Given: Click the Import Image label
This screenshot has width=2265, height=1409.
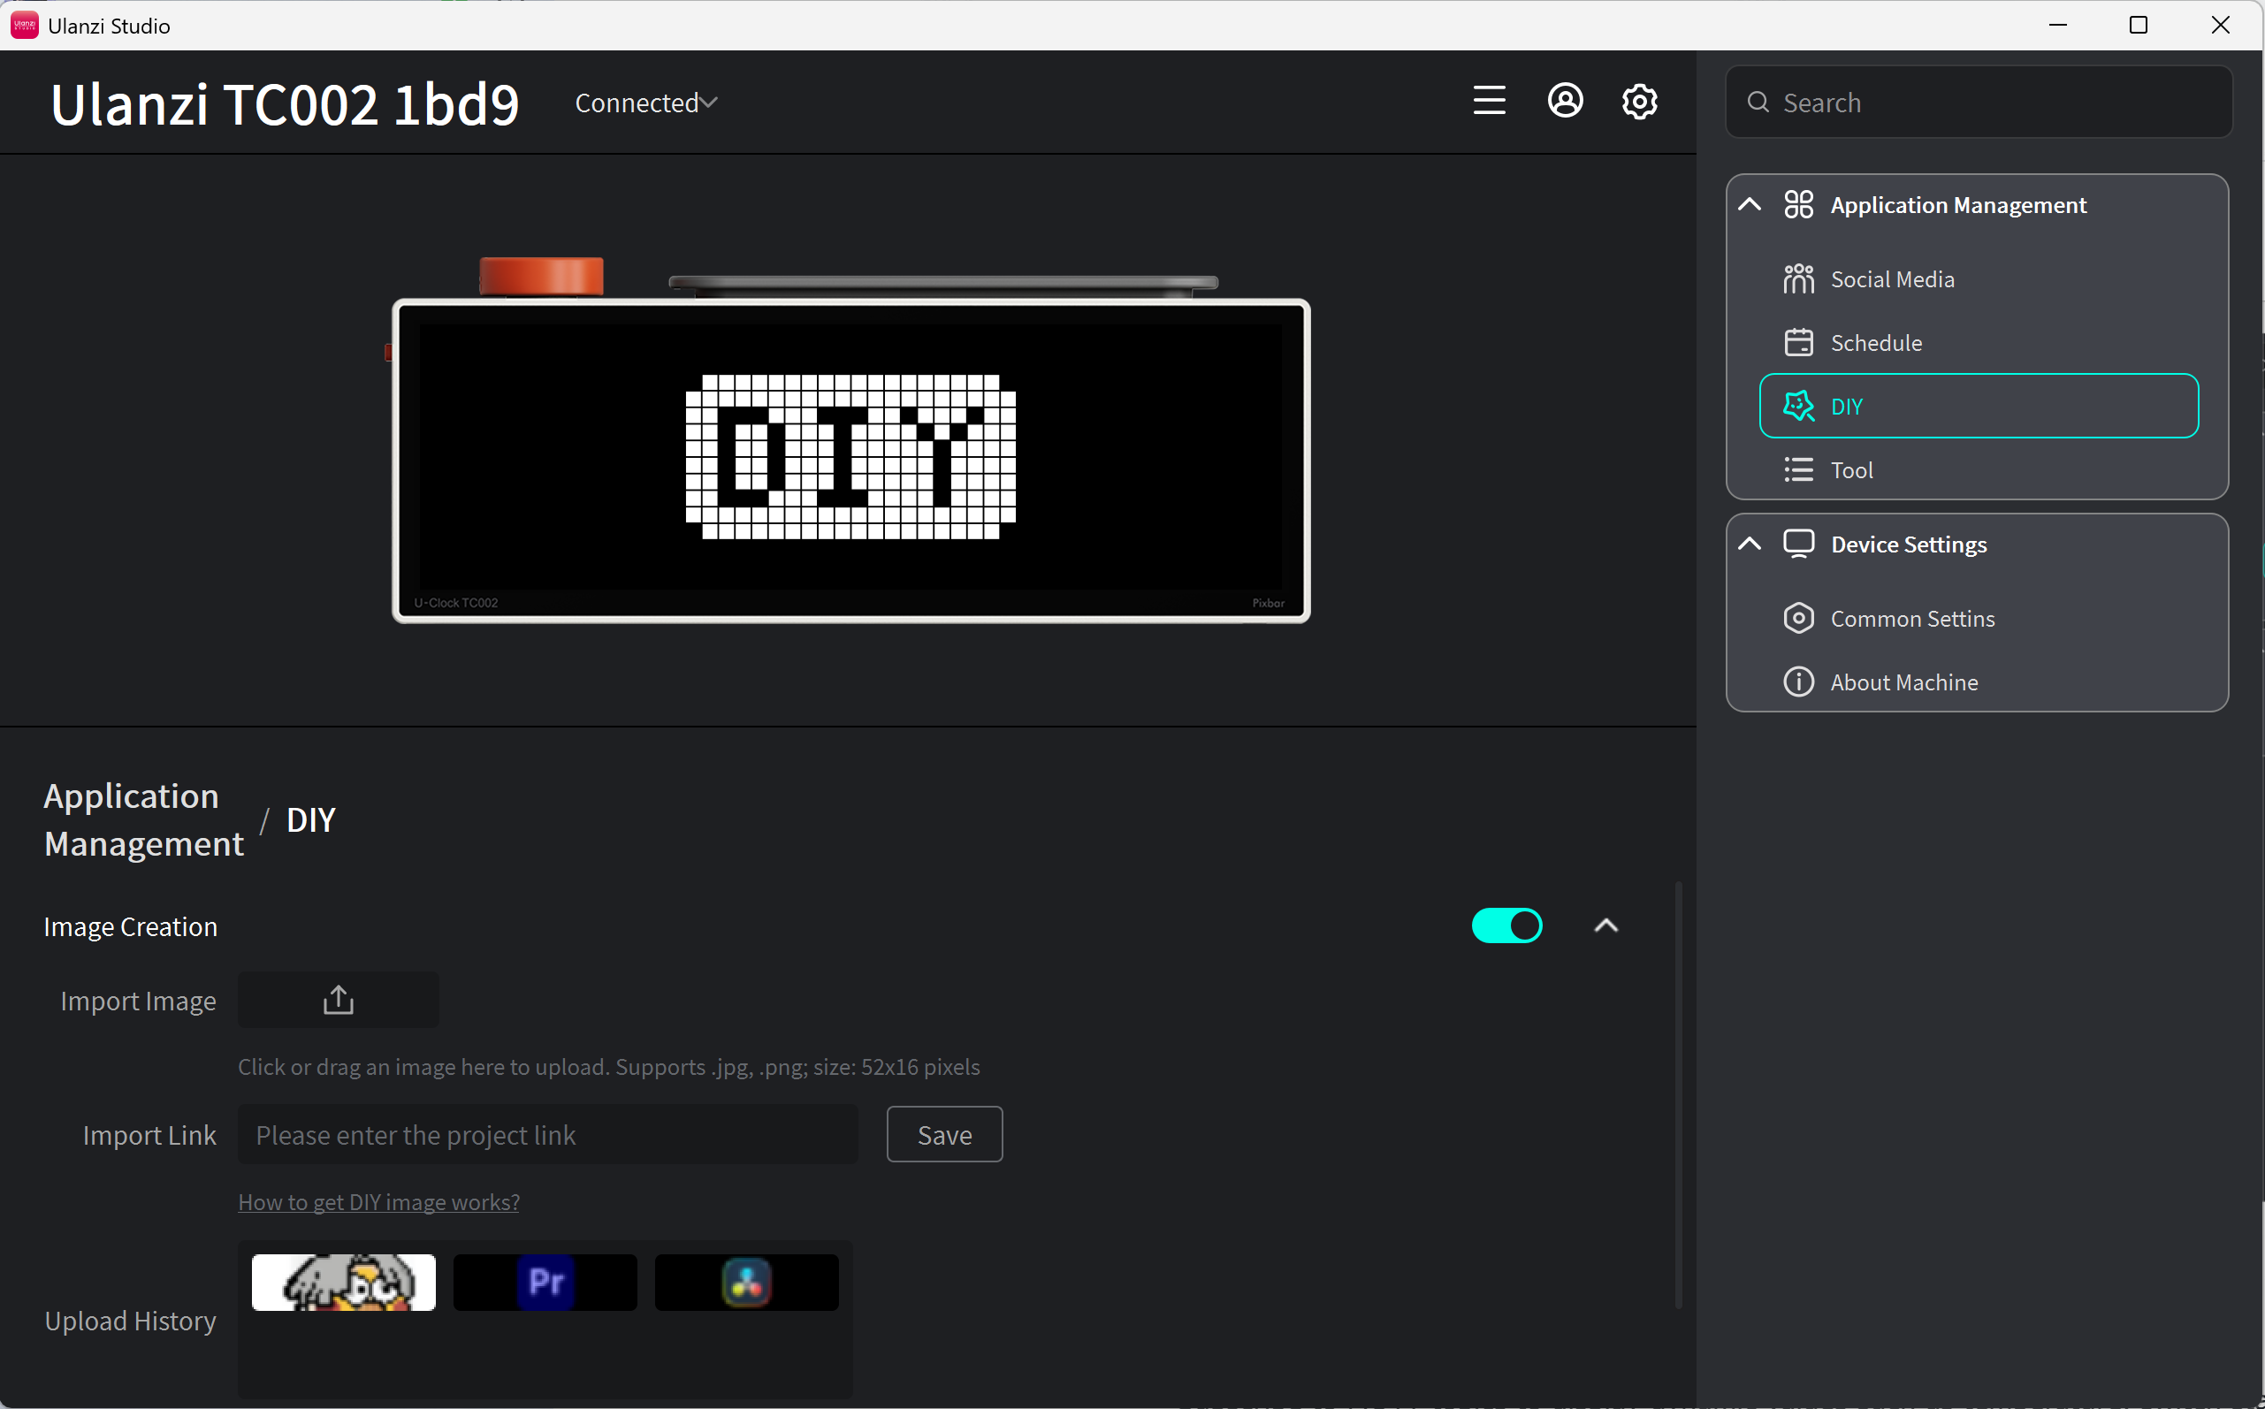Looking at the screenshot, I should point(138,1001).
